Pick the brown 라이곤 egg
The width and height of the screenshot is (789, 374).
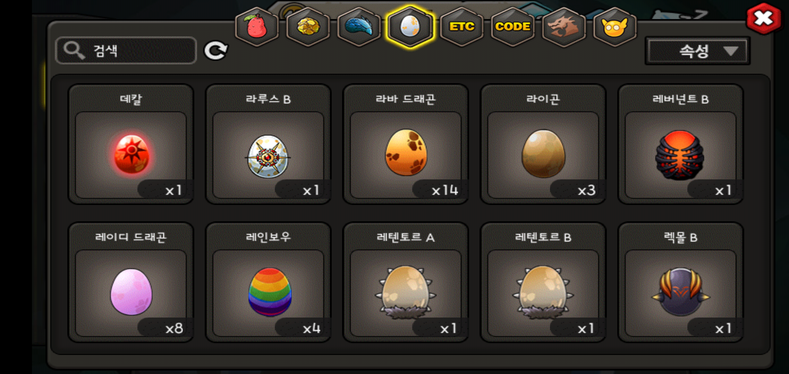pyautogui.click(x=543, y=144)
